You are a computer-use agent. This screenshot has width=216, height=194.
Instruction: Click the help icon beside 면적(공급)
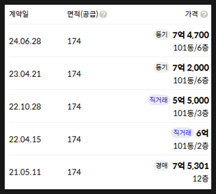(103, 14)
